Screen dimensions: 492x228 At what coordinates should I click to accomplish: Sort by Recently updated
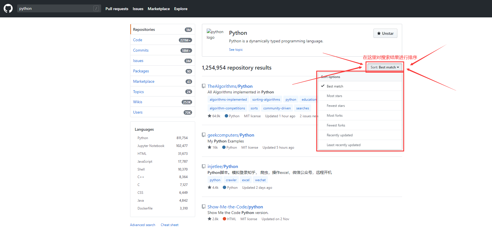tap(339, 135)
